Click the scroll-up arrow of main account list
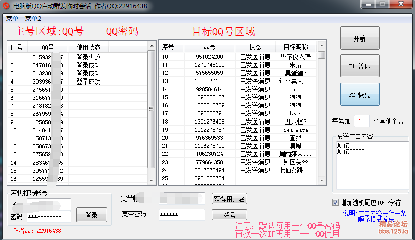Viewport: 415px width, 240px height. (152, 46)
